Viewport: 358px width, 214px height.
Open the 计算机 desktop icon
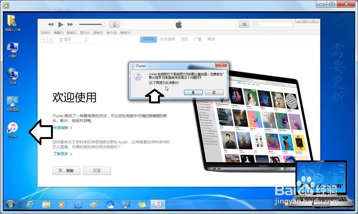(13, 50)
